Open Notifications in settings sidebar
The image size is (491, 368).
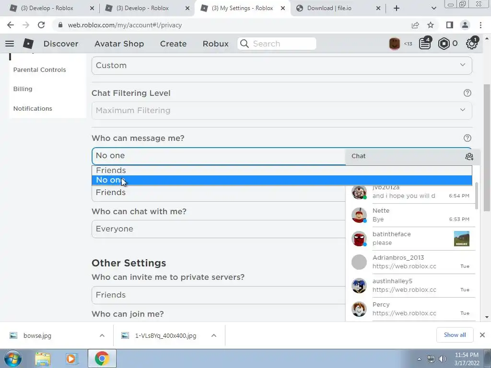[x=33, y=109]
